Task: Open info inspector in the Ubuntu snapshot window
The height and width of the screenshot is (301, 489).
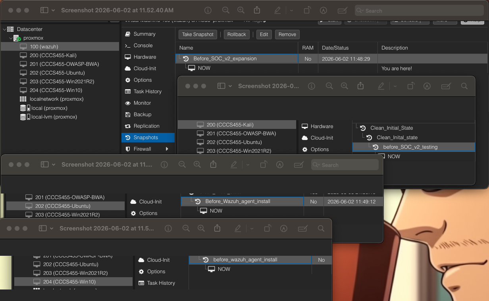Action: pos(164,165)
